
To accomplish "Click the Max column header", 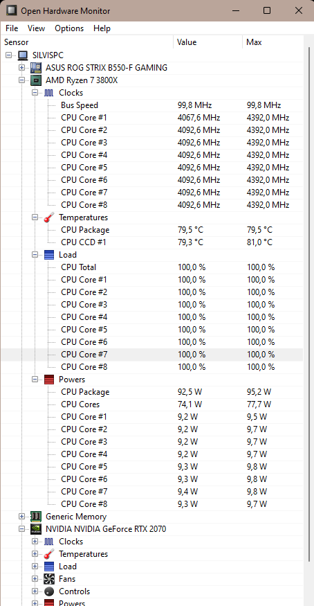I will [273, 42].
